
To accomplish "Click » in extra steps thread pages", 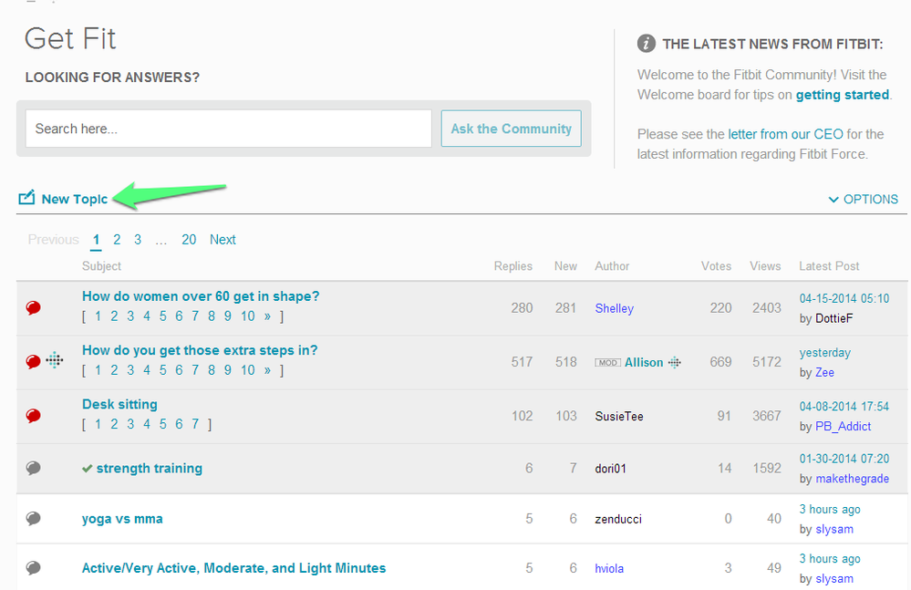I will pyautogui.click(x=267, y=370).
